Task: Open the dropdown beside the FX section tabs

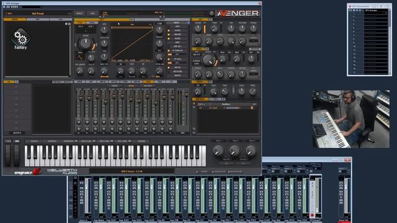Action: coord(223,99)
